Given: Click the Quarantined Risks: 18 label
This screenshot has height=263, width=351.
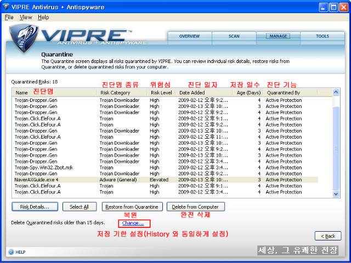Looking at the screenshot, I should click(35, 82).
